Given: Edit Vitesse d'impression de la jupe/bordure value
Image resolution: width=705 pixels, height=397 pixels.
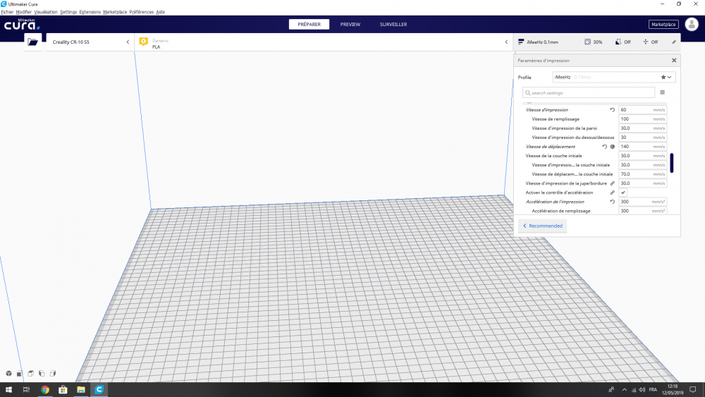Looking at the screenshot, I should coord(642,183).
